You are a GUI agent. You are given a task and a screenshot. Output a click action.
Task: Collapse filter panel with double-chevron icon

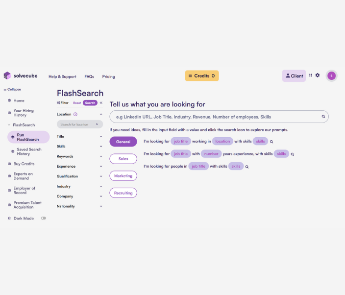101,103
